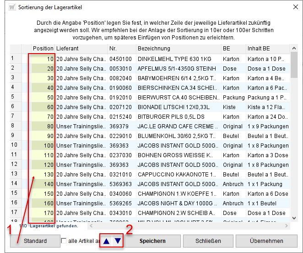Viewport: 303px width, 253px height.
Task: Click 'BABYMOEHREN 6/14 2,5KG T..' cell
Action: point(179,78)
